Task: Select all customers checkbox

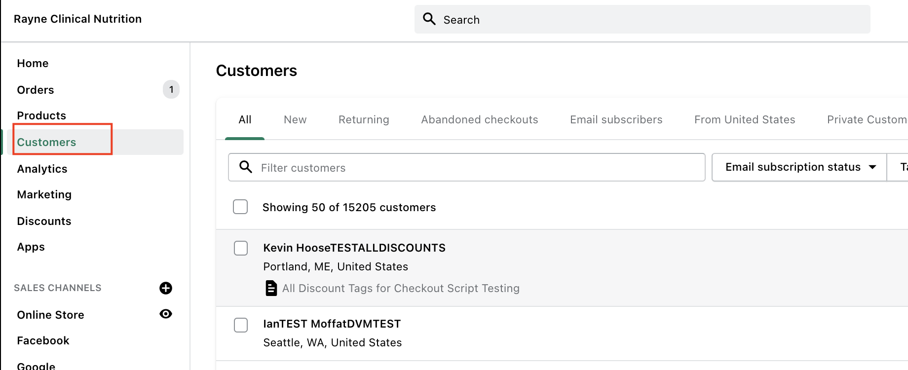Action: (x=240, y=207)
